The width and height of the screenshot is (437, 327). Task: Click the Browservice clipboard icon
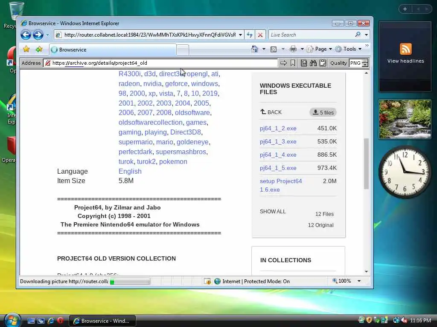click(x=323, y=63)
